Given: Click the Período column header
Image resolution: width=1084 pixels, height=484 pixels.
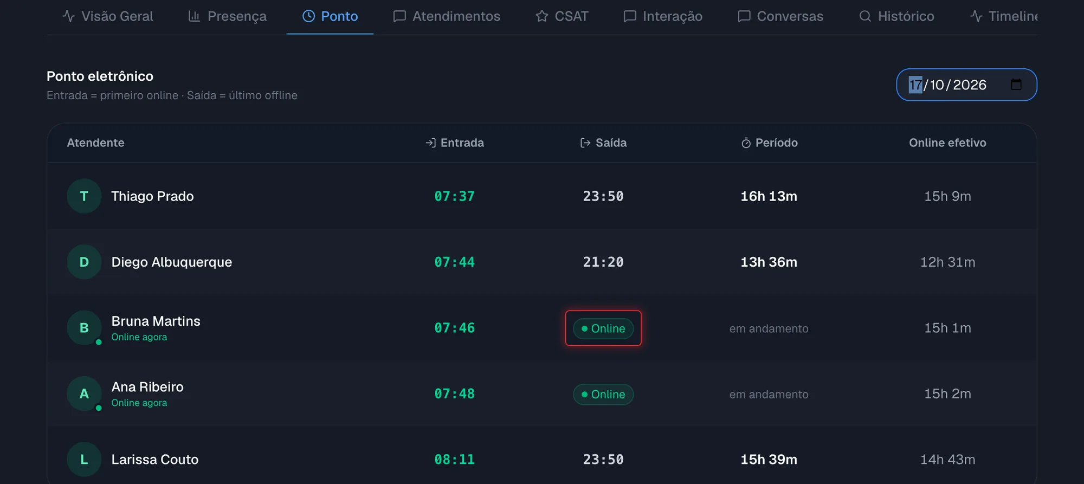Looking at the screenshot, I should tap(769, 143).
